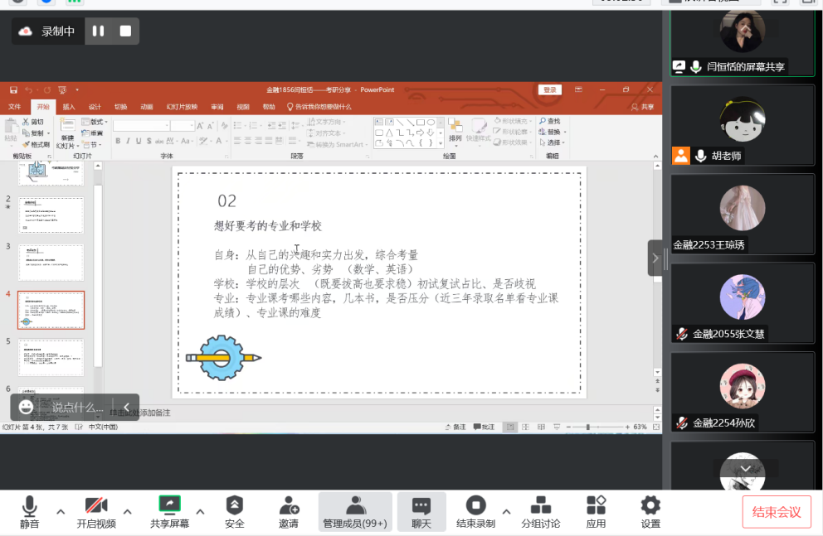Click the Security (安全) shield icon
Image resolution: width=823 pixels, height=536 pixels.
pos(235,505)
